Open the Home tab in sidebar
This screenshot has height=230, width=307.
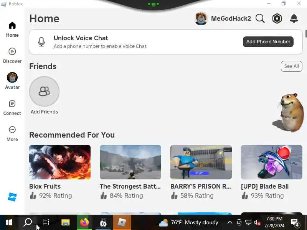pos(12,30)
